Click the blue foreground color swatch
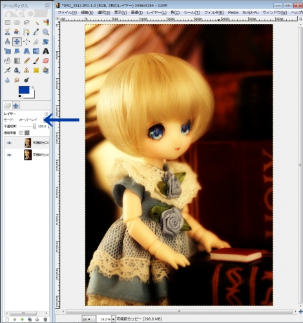Screen dimensions: 303x323 (24, 90)
